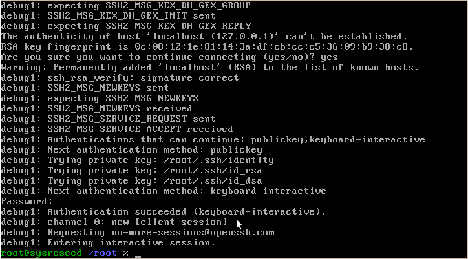Click the RSA key fingerprint hex string
This screenshot has width=468, height=259.
pyautogui.click(x=271, y=46)
